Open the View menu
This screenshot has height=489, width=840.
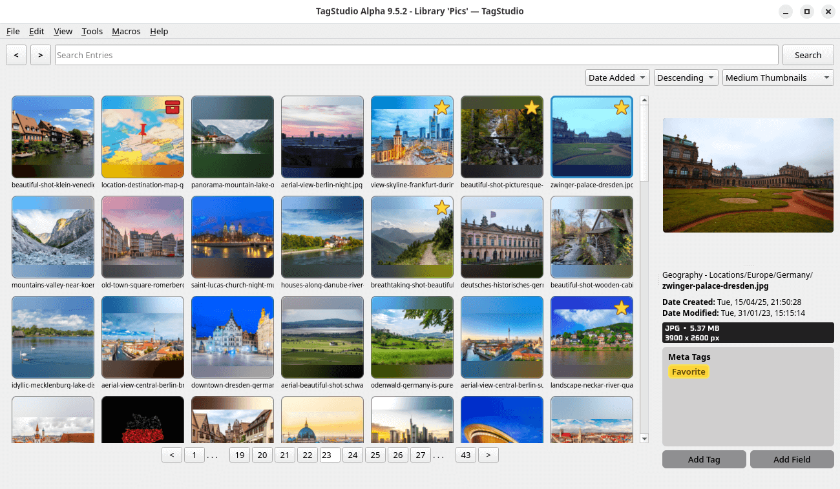(x=63, y=31)
